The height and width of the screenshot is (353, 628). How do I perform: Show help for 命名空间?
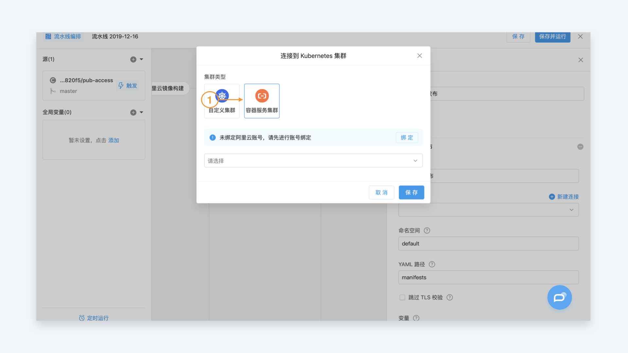tap(427, 230)
